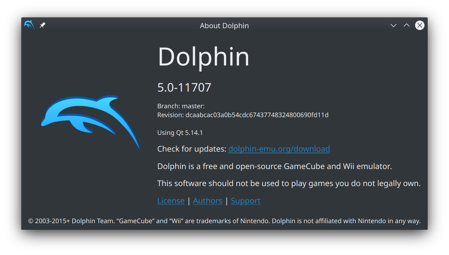This screenshot has width=449, height=255.
Task: Minimize the About Dolphin window
Action: pos(393,25)
